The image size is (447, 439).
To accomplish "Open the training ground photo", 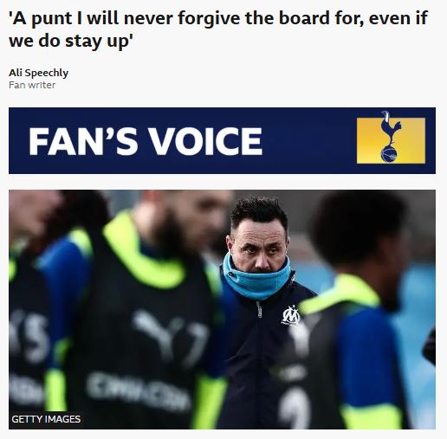I will pos(222,309).
